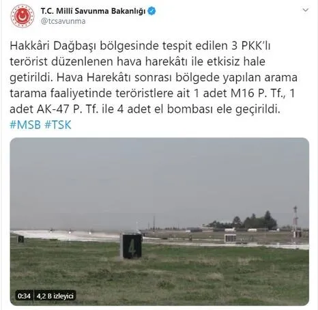
Task: Click the 0:34 video duration badge
Action: click(24, 296)
